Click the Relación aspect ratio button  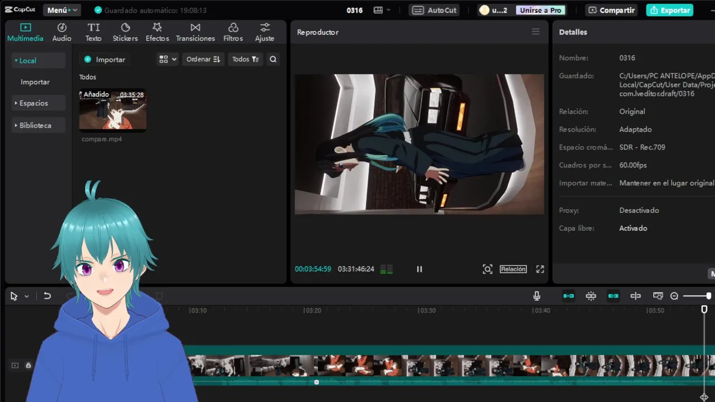(x=513, y=269)
